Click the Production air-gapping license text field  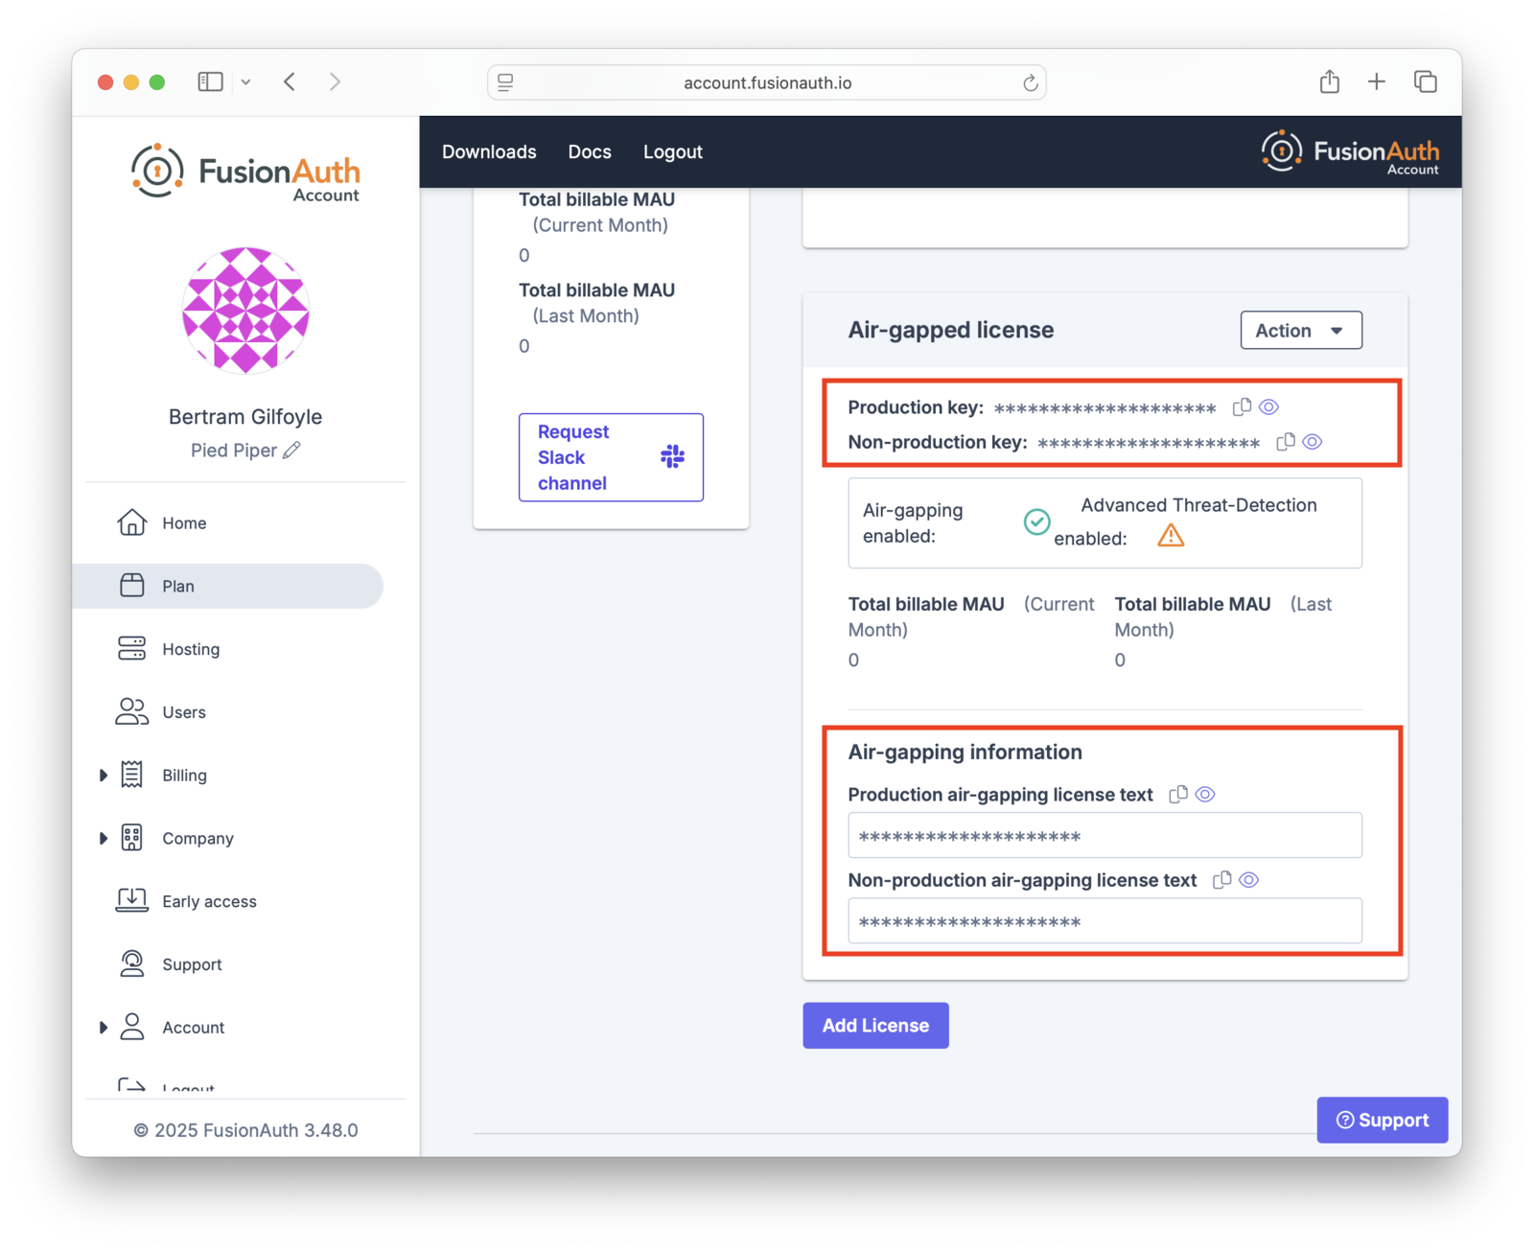(x=1104, y=836)
